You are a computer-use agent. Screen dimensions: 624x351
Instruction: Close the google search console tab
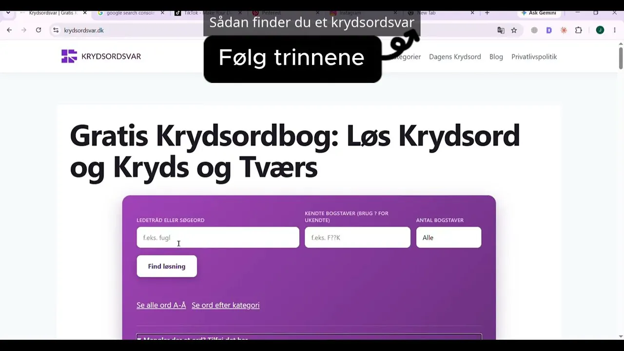[161, 13]
